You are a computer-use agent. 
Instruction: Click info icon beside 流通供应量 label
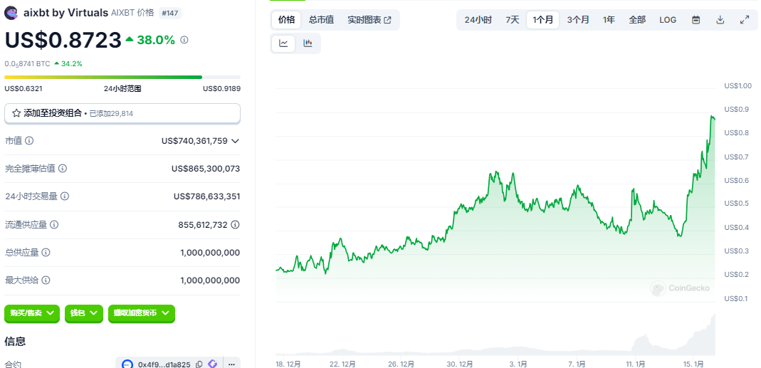(54, 225)
